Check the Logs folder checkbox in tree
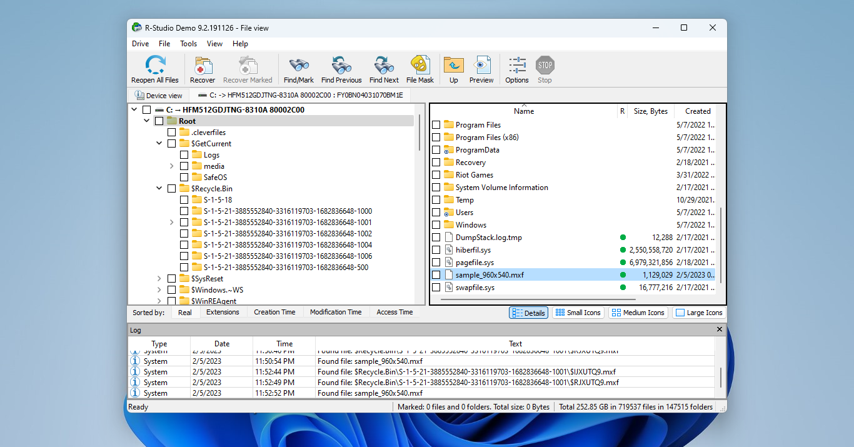 tap(184, 155)
